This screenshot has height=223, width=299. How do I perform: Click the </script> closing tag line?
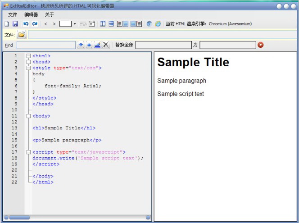tap(46, 164)
